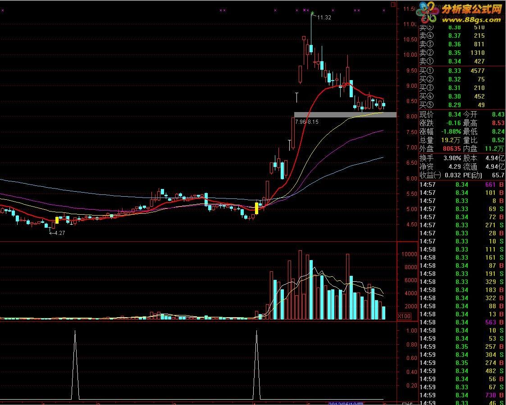Screen dimensions: 506x405
Task: Select the 买④ 8.30 bid row
Action: [452, 96]
